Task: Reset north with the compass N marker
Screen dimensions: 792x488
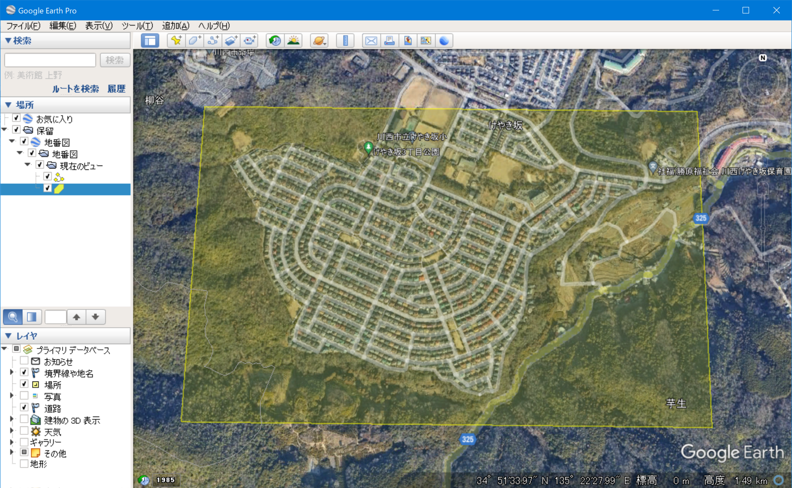Action: pos(763,58)
